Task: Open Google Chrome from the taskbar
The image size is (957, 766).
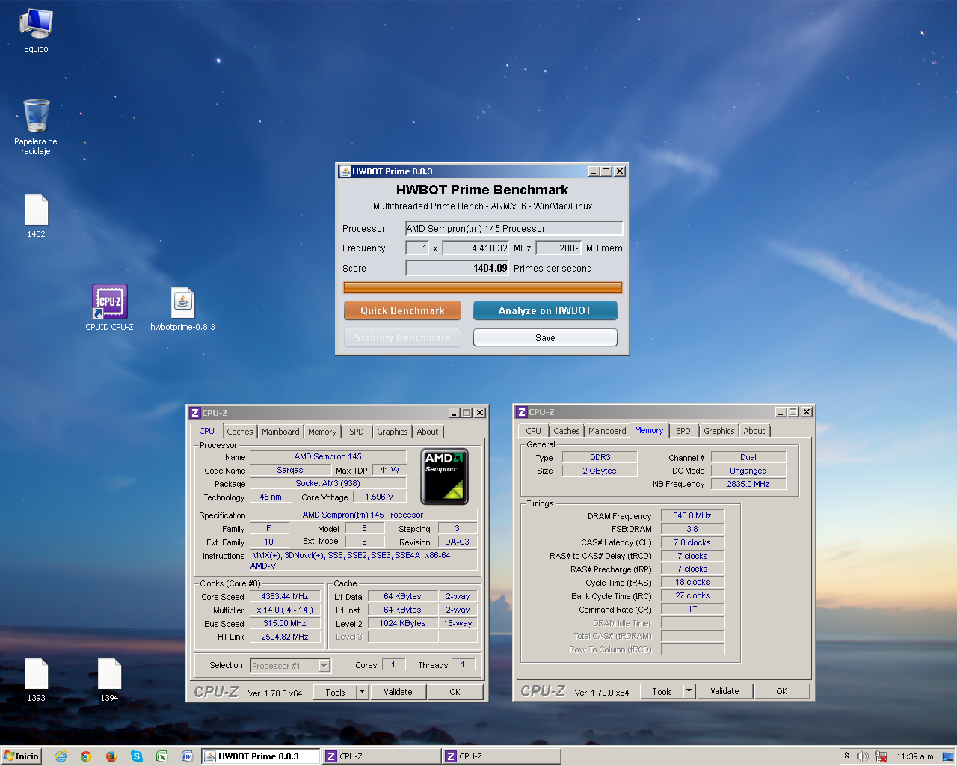Action: [x=86, y=756]
